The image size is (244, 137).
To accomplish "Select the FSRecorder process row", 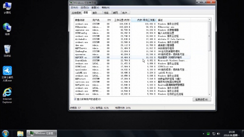I will 132,27.
